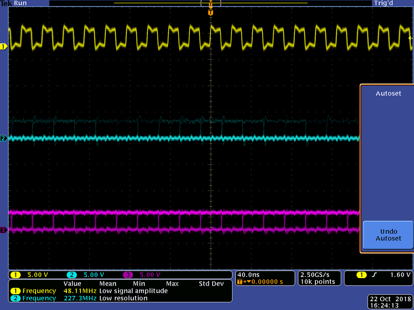Click the Low signal amplitude warning
414x310 pixels.
click(133, 291)
